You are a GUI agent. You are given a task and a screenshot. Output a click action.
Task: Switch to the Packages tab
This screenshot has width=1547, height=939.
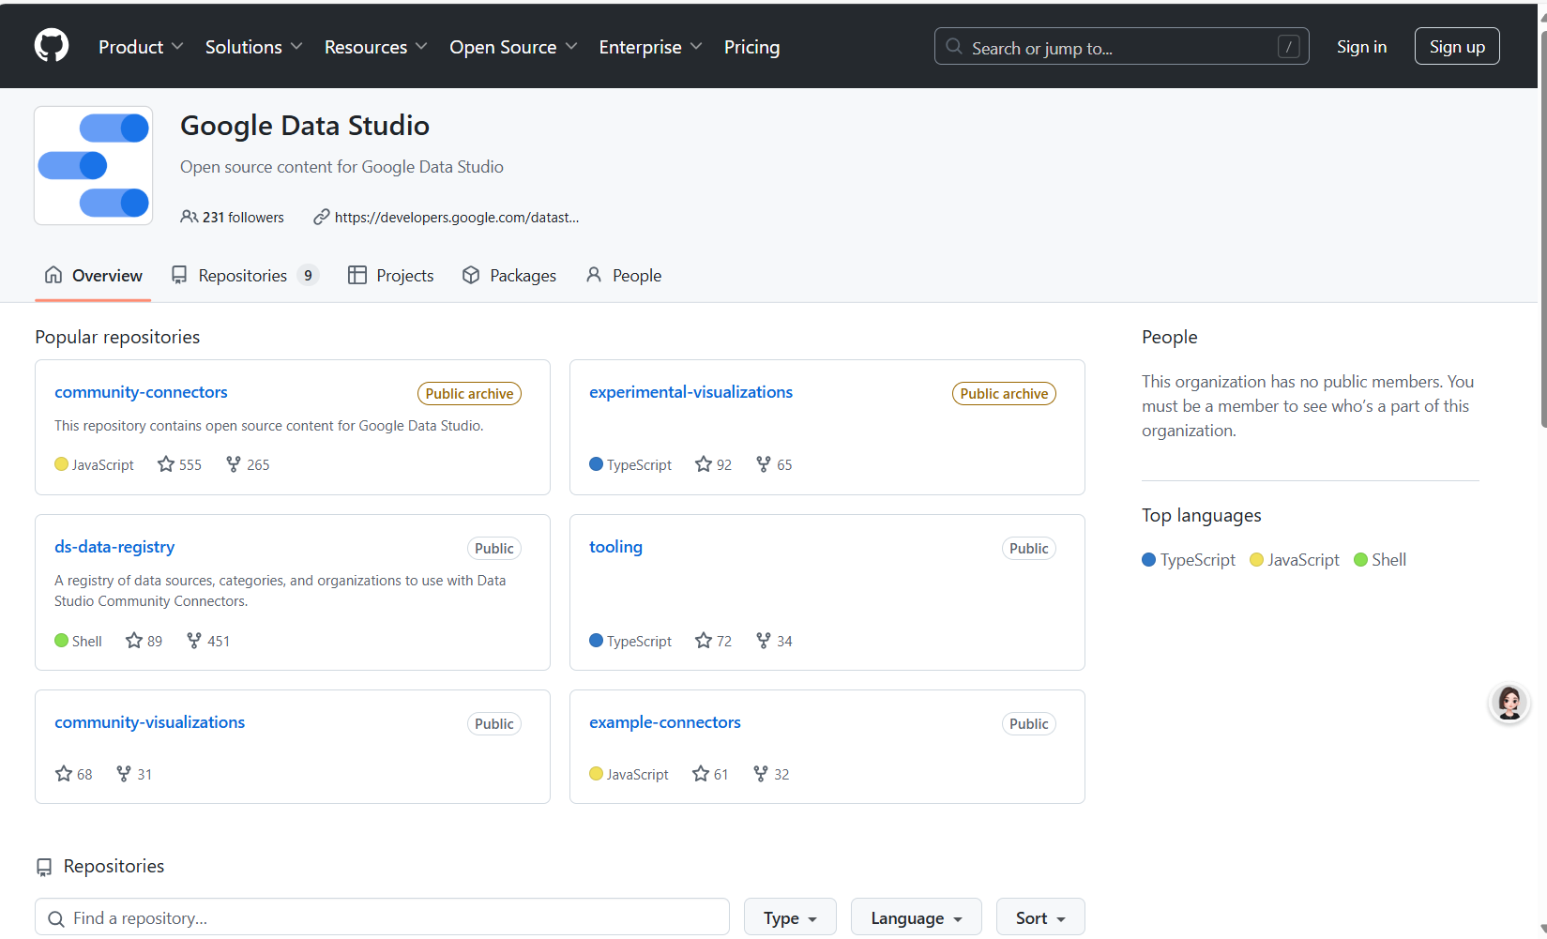(x=508, y=275)
